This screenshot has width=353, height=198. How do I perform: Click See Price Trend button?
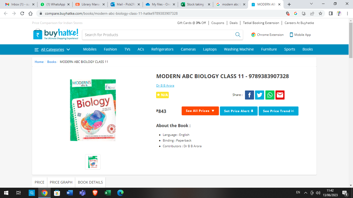coord(279,111)
